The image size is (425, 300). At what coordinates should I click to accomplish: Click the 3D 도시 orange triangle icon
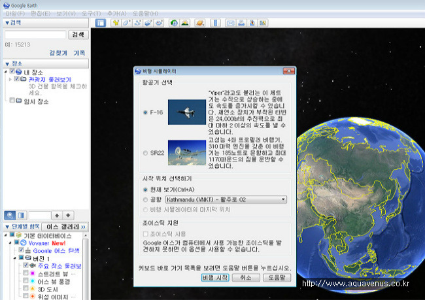point(33,288)
